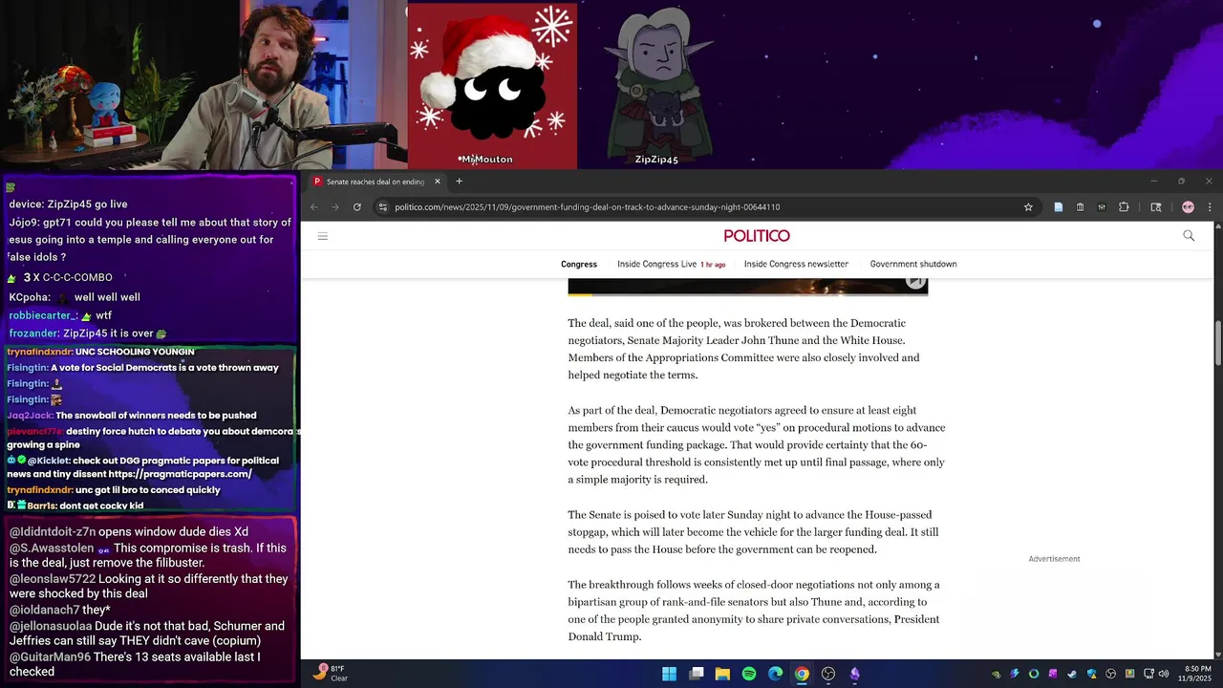Open the Chrome profile avatar

coord(1188,206)
